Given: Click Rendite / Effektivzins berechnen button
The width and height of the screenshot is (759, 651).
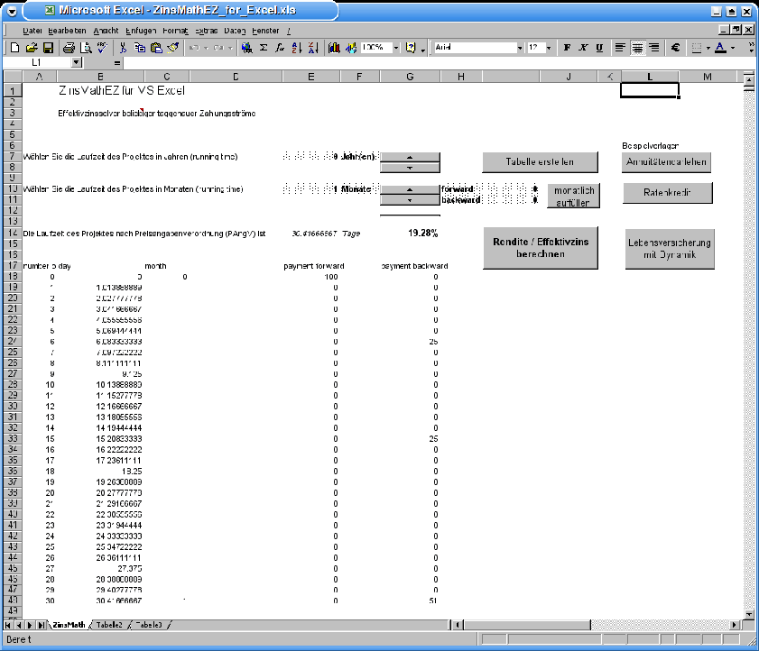Looking at the screenshot, I should [x=541, y=248].
